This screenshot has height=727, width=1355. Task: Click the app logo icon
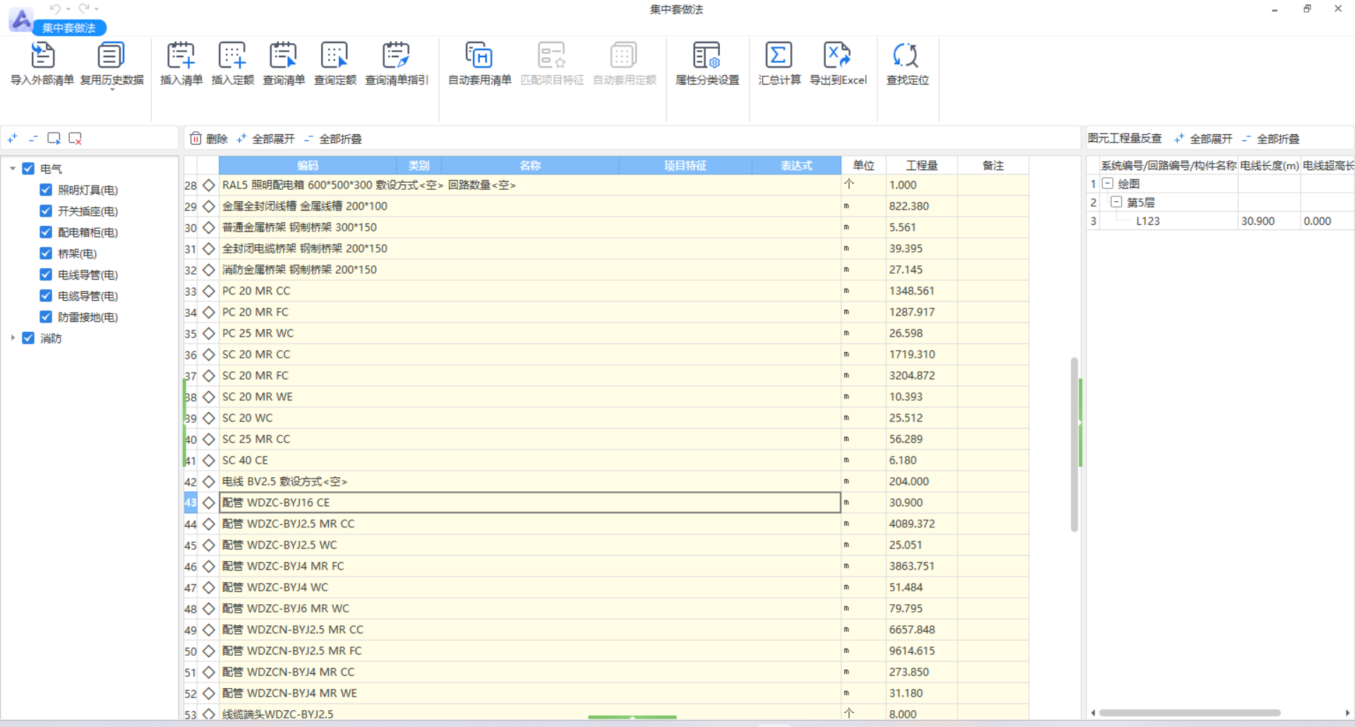coord(20,20)
